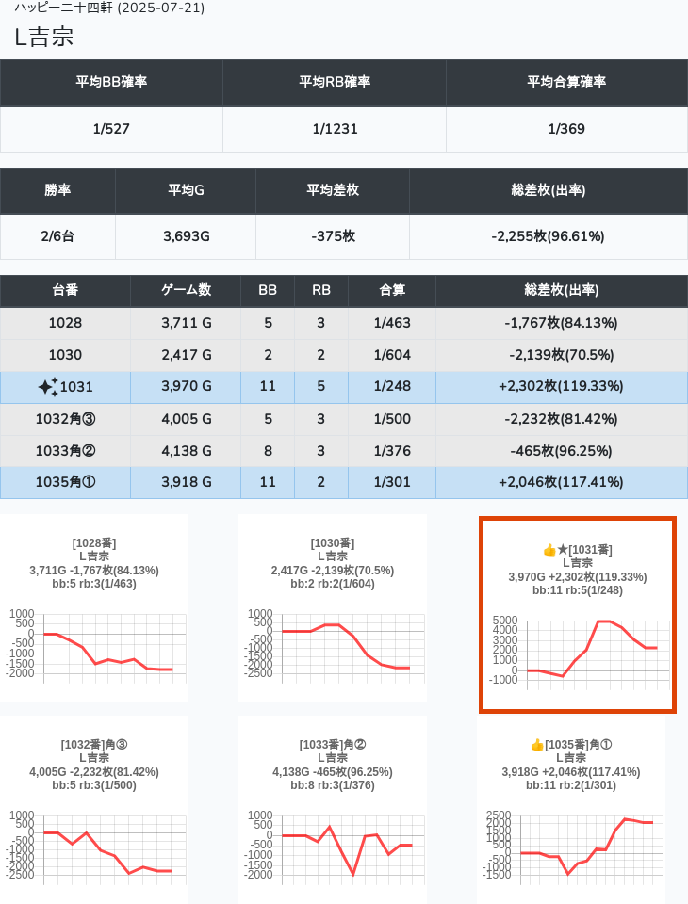The width and height of the screenshot is (688, 904).
Task: Click the BB column header
Action: [268, 291]
